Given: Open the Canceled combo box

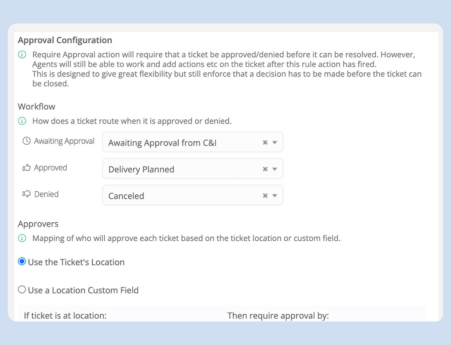Looking at the screenshot, I should pyautogui.click(x=193, y=195).
